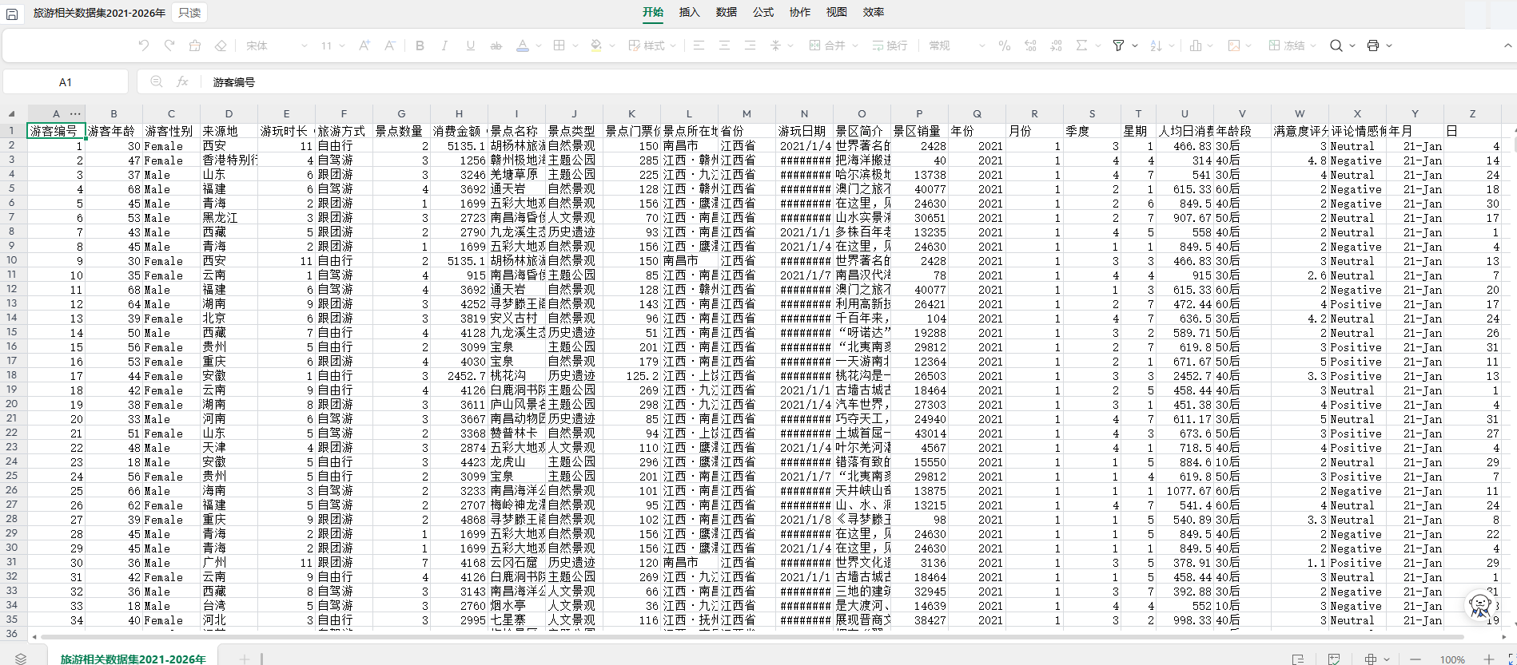Switch to the 插入 tab
This screenshot has width=1517, height=665.
[690, 12]
